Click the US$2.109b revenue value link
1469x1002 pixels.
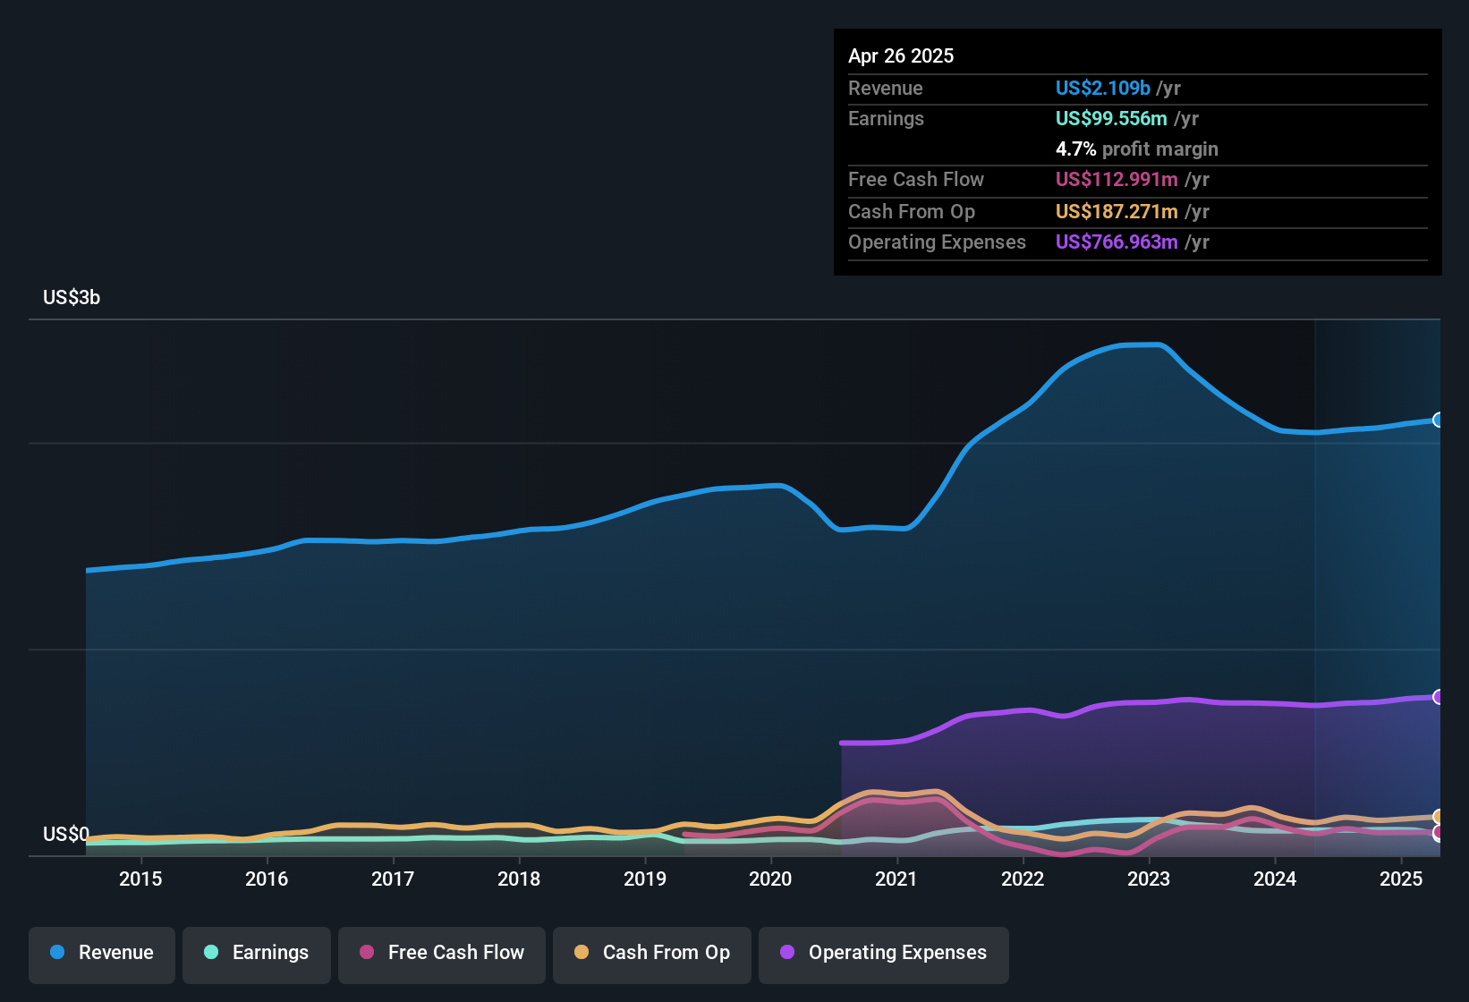pos(1102,88)
